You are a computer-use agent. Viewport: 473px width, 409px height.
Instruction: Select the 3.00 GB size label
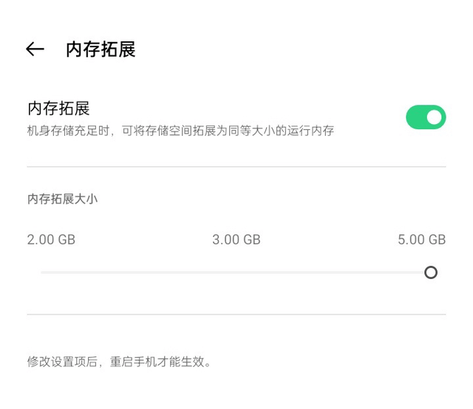pos(236,239)
